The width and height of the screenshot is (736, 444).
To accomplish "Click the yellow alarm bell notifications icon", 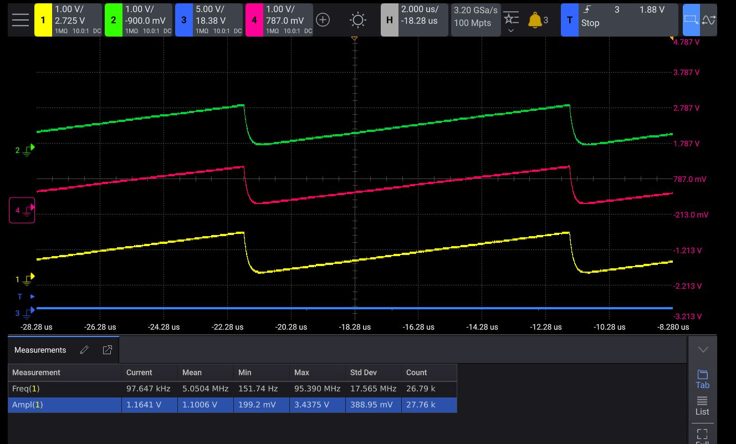I will click(535, 21).
